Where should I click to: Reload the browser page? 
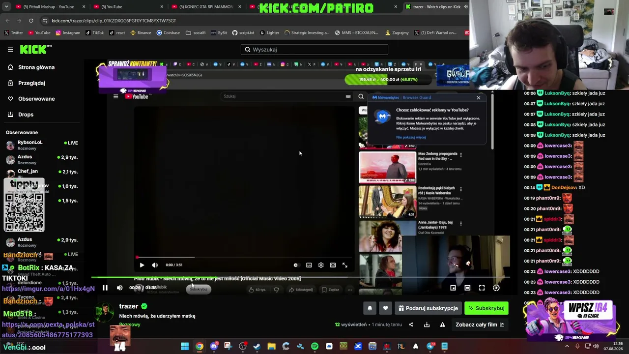31,21
